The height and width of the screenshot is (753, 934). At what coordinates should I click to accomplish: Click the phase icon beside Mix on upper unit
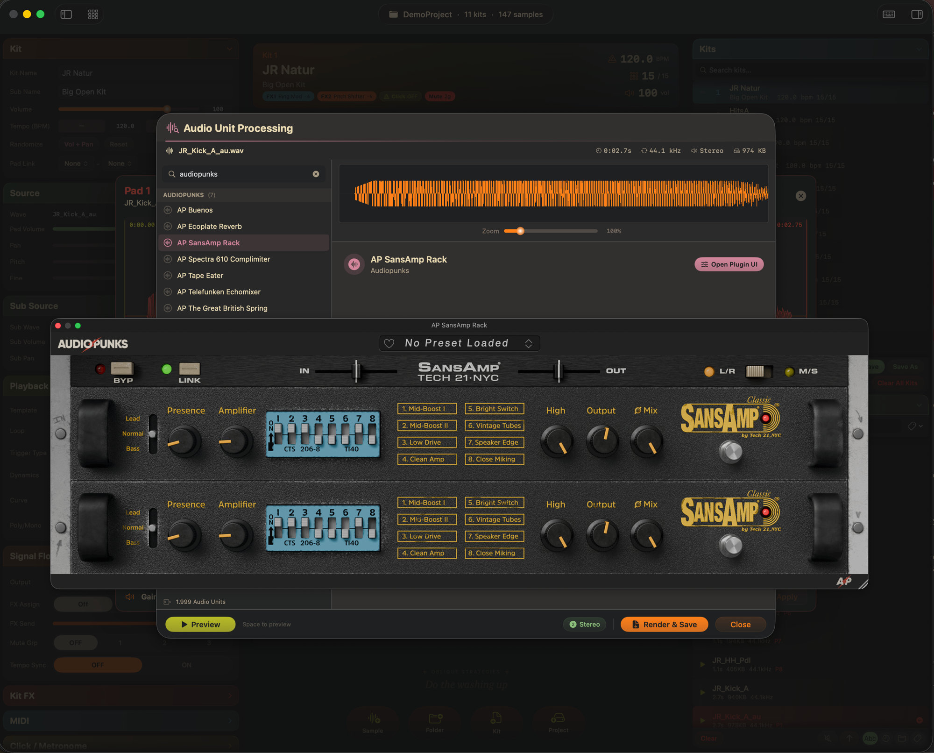pos(637,411)
